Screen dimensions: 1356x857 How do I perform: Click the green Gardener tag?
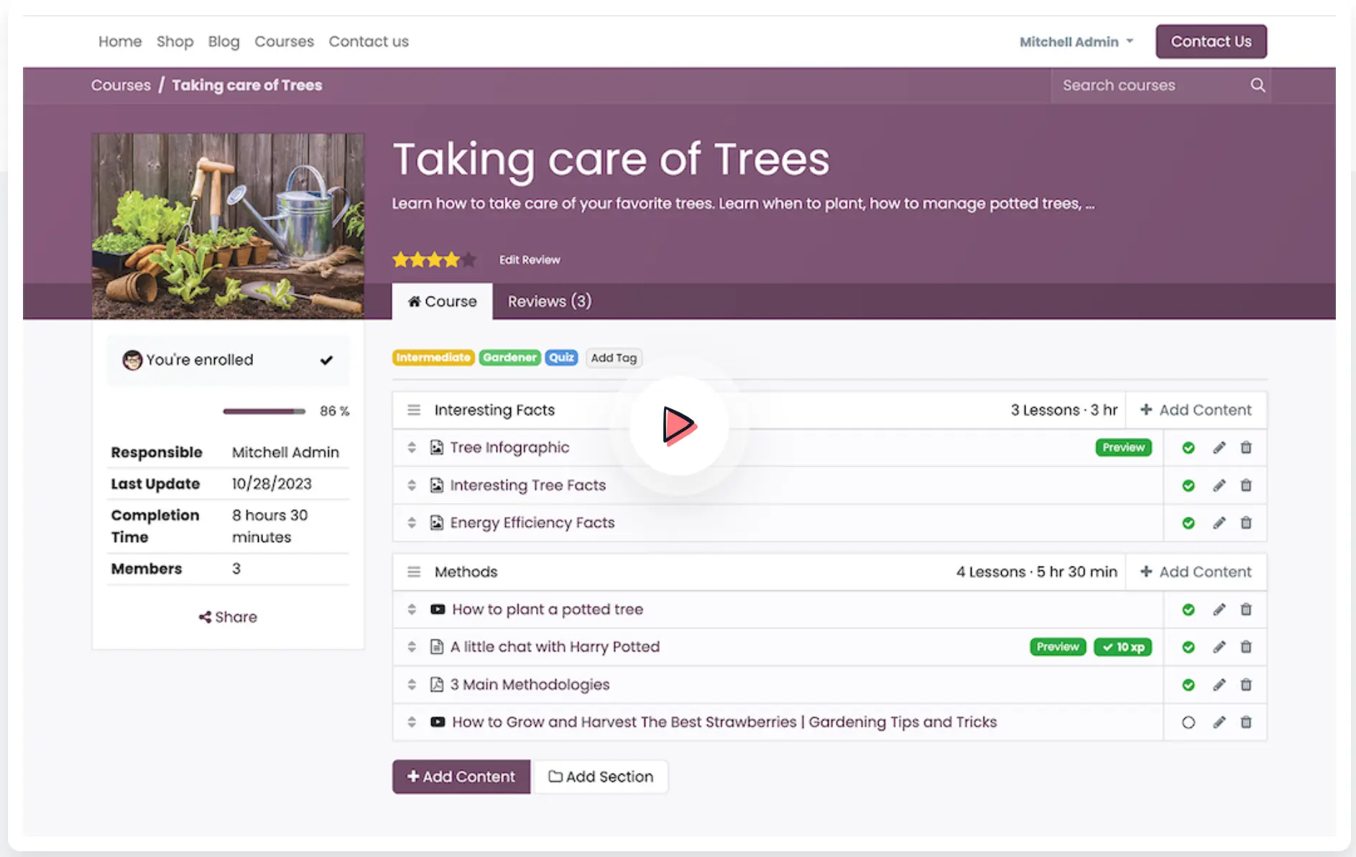(509, 357)
